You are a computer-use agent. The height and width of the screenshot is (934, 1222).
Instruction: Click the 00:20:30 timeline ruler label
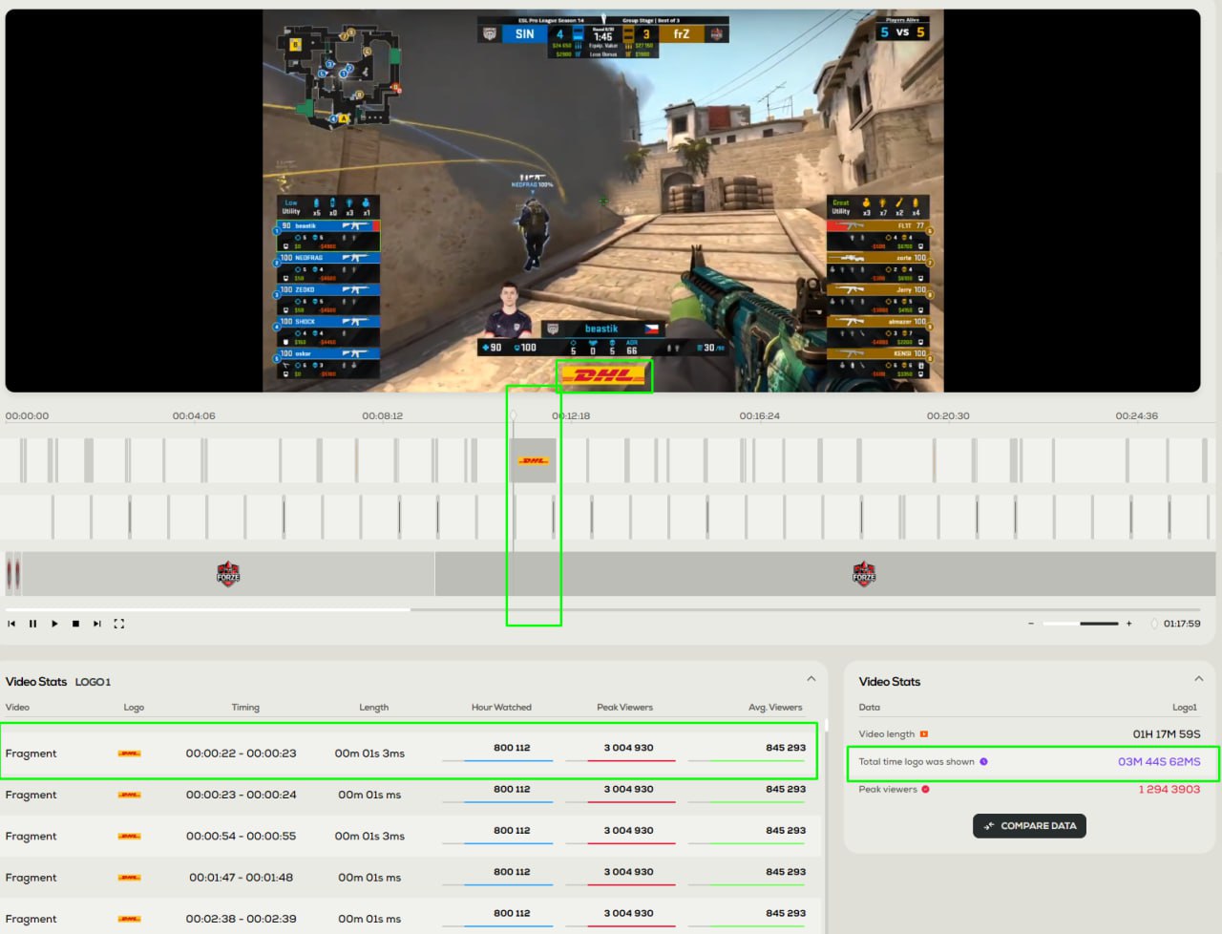pos(948,416)
